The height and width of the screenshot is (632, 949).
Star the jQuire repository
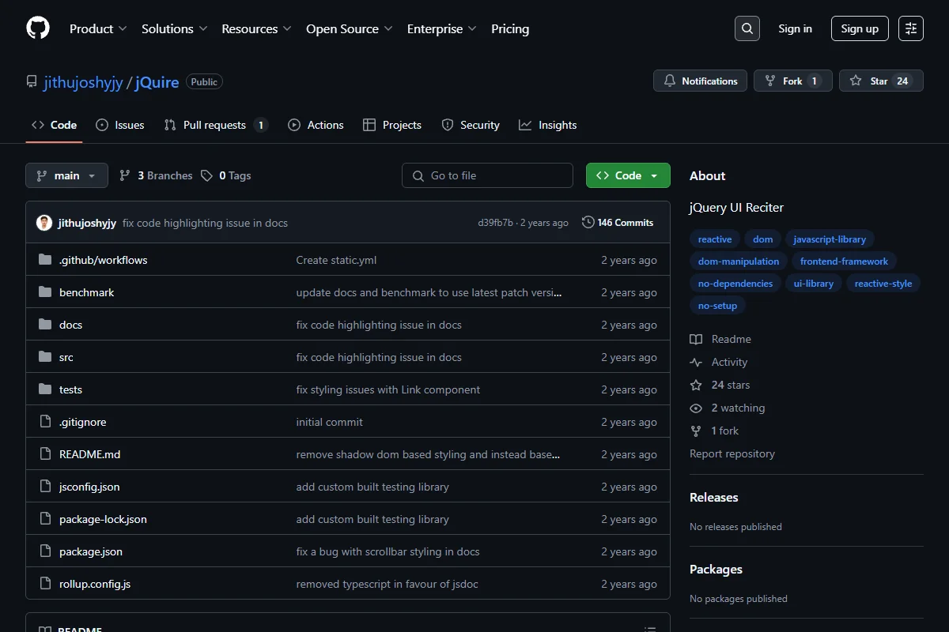pos(881,81)
